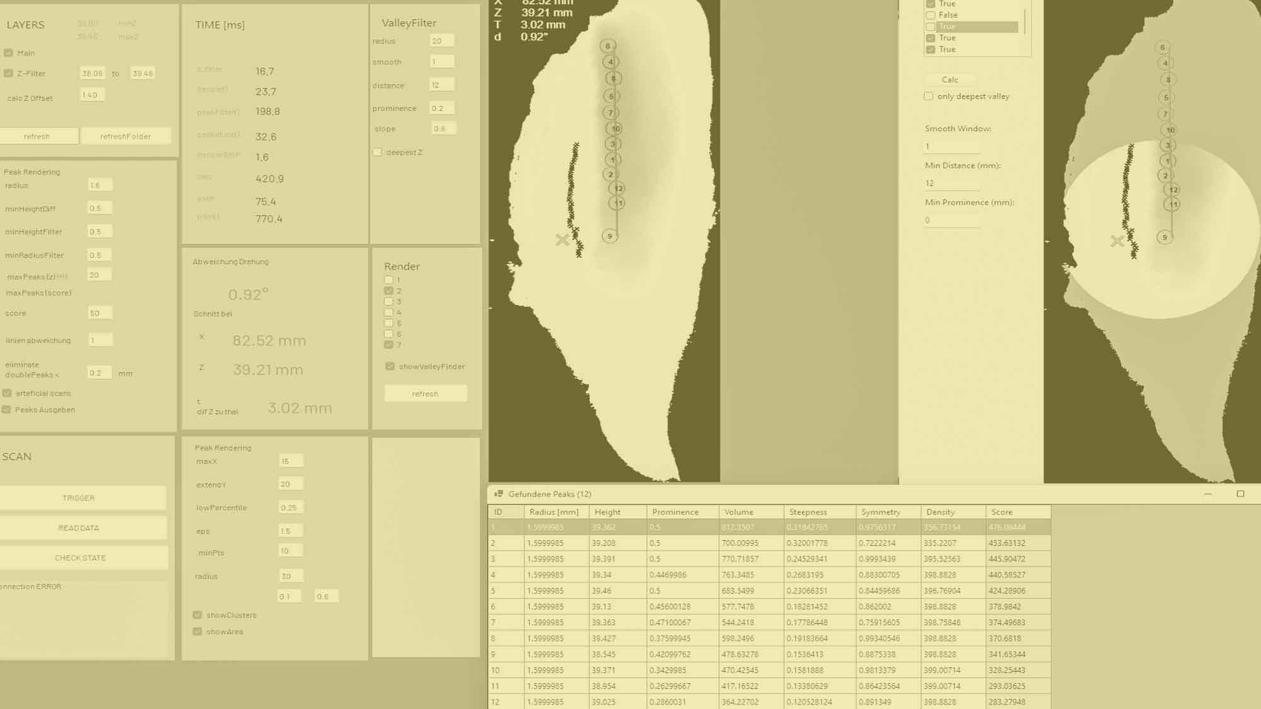Click peak marker 4 in right scan view
Viewport: 1261px width, 709px height.
pos(1165,63)
